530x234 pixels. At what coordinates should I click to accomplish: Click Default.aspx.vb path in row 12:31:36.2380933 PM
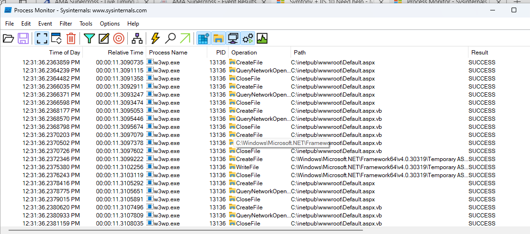click(336, 216)
